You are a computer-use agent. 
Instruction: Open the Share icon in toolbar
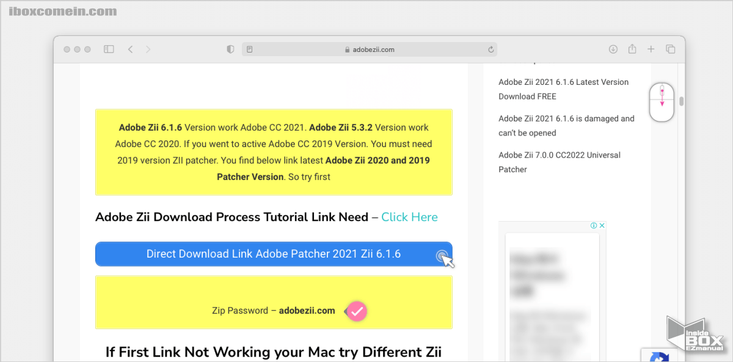coord(632,49)
